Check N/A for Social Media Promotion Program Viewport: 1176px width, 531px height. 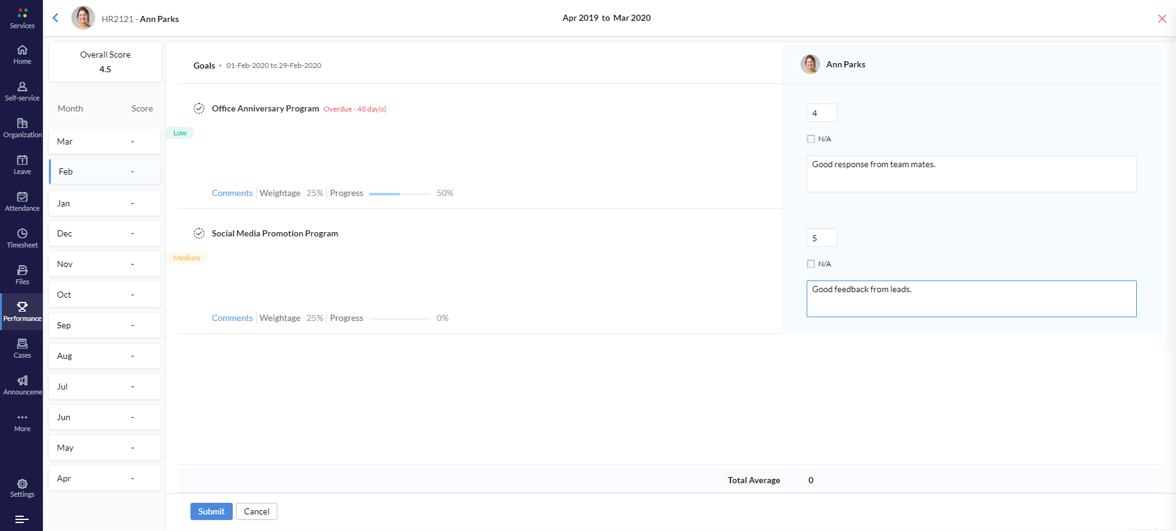tap(811, 264)
